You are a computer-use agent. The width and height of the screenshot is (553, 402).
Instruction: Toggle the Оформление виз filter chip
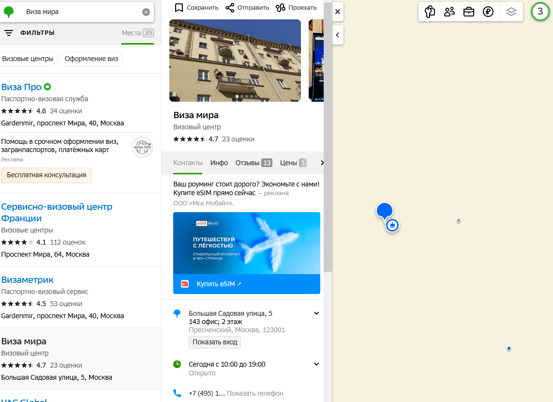(x=91, y=59)
